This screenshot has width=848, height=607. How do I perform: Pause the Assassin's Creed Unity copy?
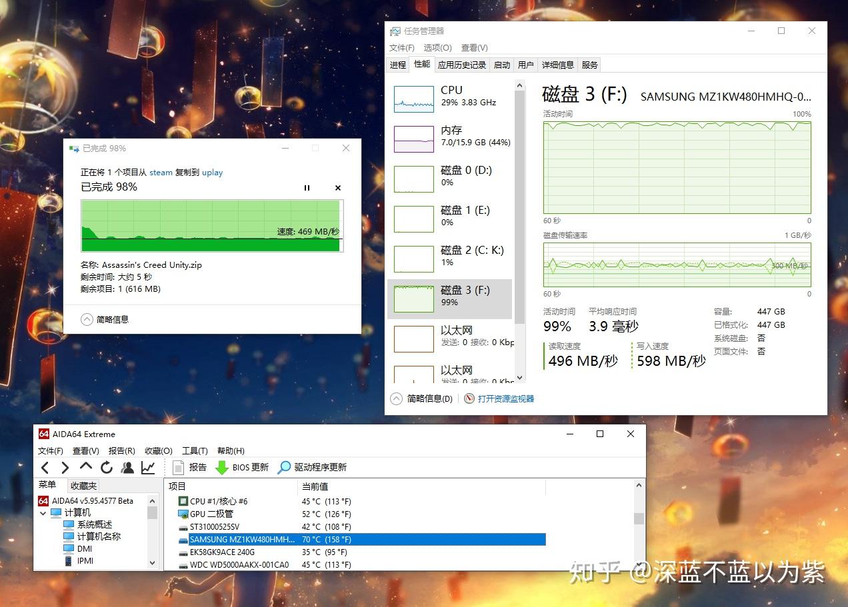[x=307, y=188]
